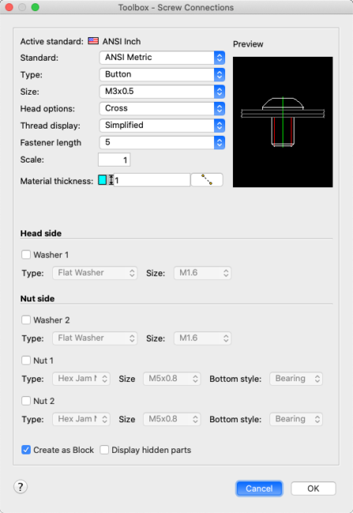This screenshot has width=353, height=513.
Task: Enable Display hidden parts checkbox
Action: [104, 450]
